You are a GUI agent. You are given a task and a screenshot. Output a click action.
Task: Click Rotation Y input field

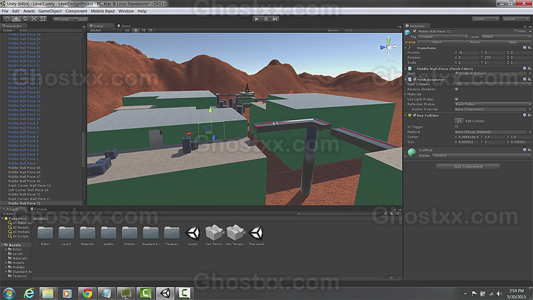pyautogui.click(x=494, y=58)
